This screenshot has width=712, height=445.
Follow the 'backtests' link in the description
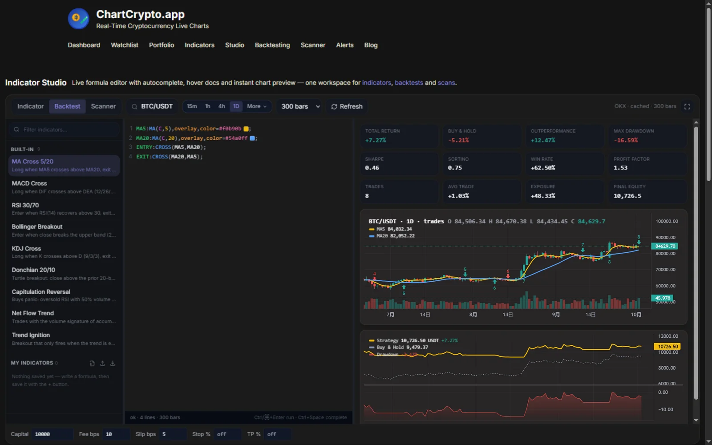click(x=409, y=83)
